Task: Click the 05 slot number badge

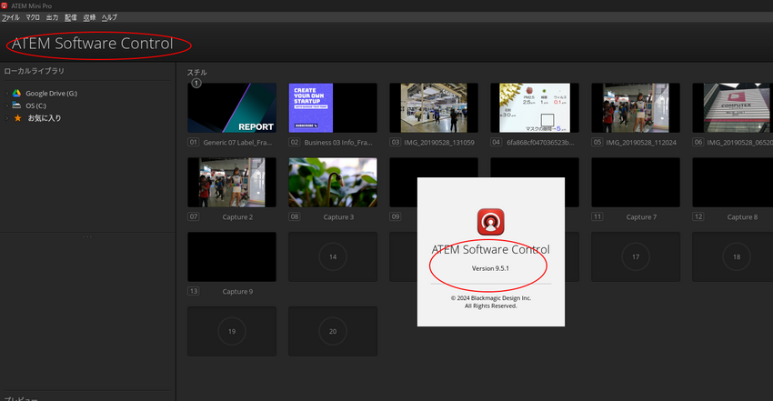Action: (597, 142)
